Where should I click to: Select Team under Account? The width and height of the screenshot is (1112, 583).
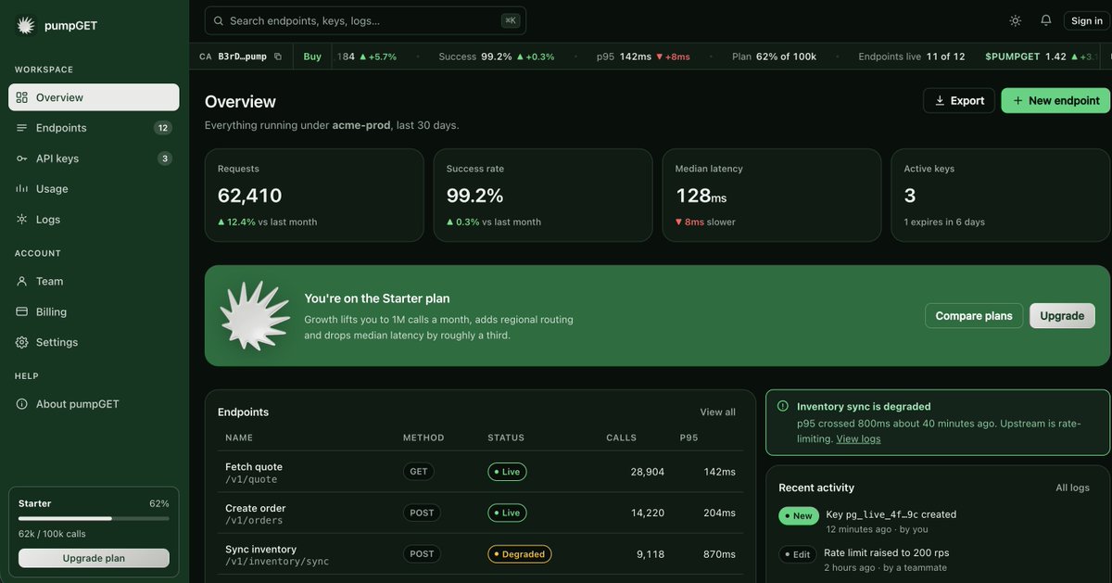pos(94,281)
